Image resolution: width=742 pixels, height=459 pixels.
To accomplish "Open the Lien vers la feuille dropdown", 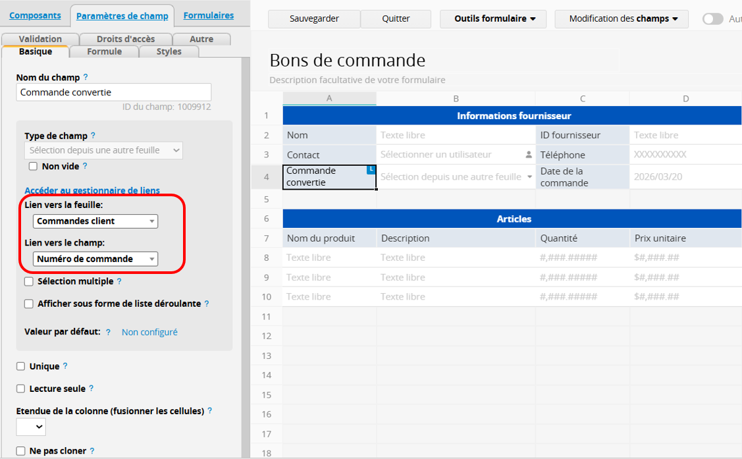I will (95, 221).
